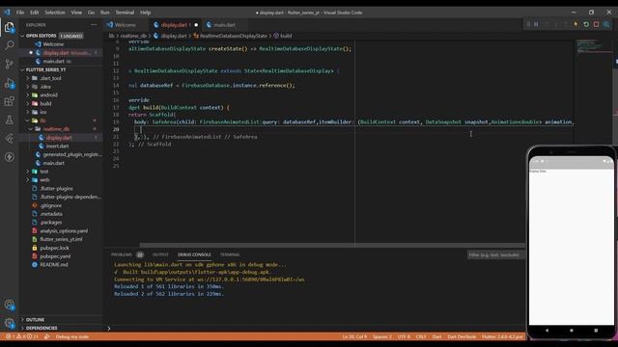Open widget inspector from debug toolbar
Screen dimensions: 618x347
606,24
